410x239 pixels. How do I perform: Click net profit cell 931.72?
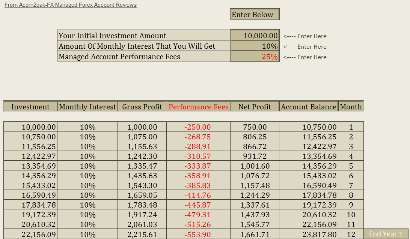click(x=255, y=156)
